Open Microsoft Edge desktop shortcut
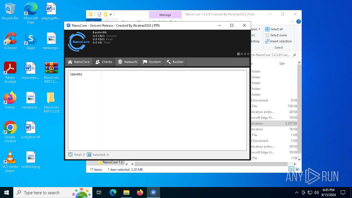352x198 pixels. pos(31,13)
